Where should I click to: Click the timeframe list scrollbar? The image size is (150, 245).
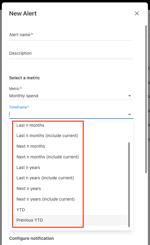(129, 185)
